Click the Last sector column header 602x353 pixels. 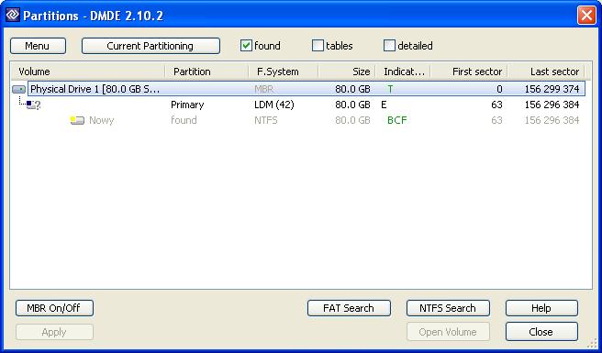coord(546,72)
